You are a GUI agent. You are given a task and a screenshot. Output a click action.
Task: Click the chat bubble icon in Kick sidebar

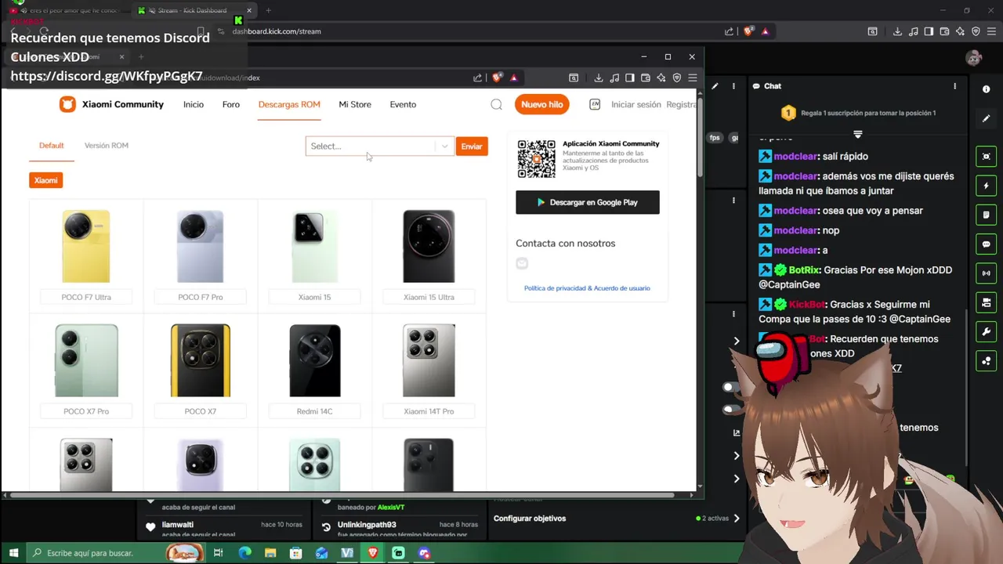(x=986, y=244)
